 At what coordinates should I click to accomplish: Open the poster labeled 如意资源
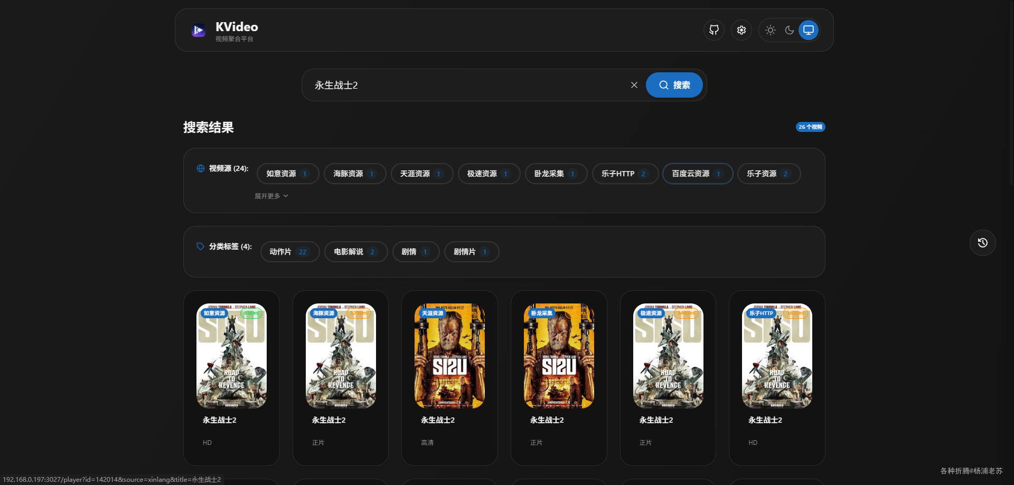[231, 356]
